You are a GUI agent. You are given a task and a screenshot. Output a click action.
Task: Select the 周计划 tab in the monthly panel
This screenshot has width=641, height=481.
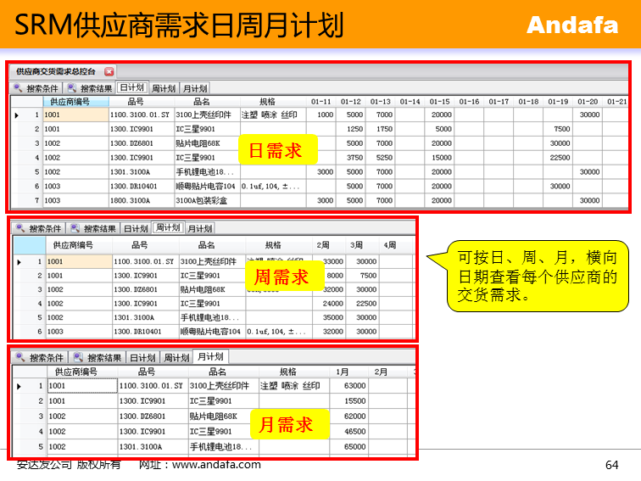177,357
